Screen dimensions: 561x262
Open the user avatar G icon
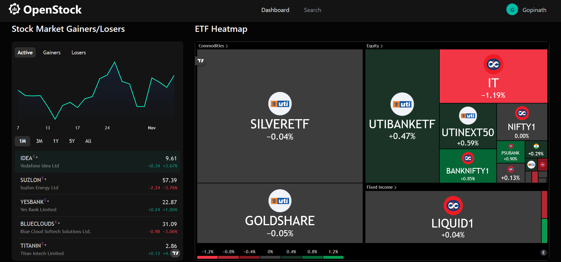[512, 10]
